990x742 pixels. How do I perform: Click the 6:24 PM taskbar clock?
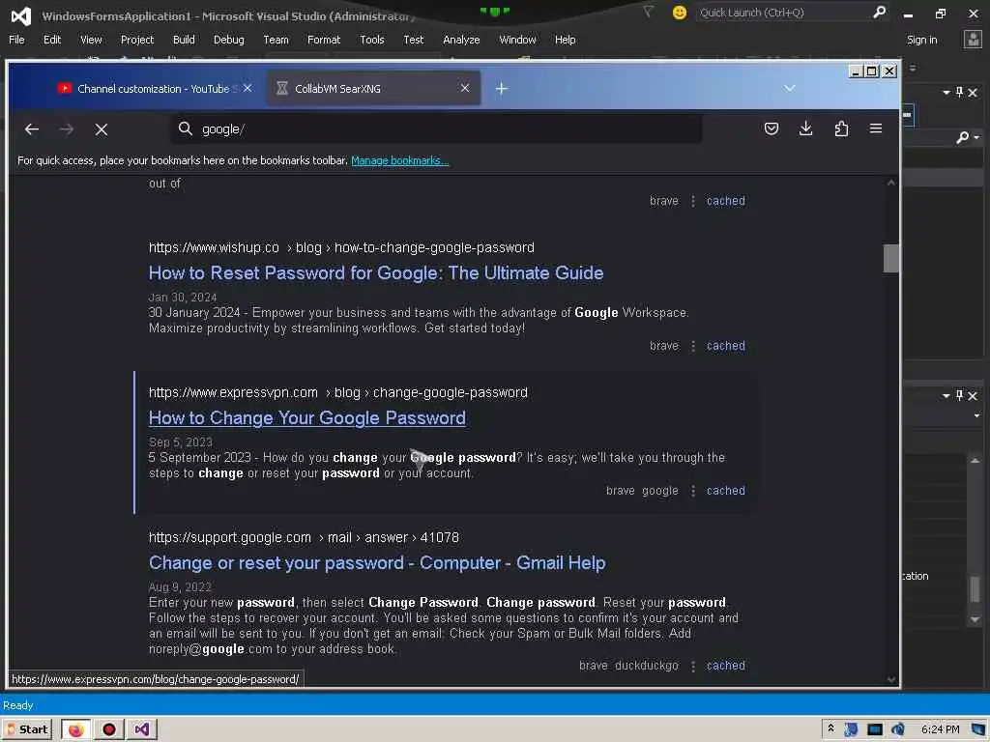point(940,729)
